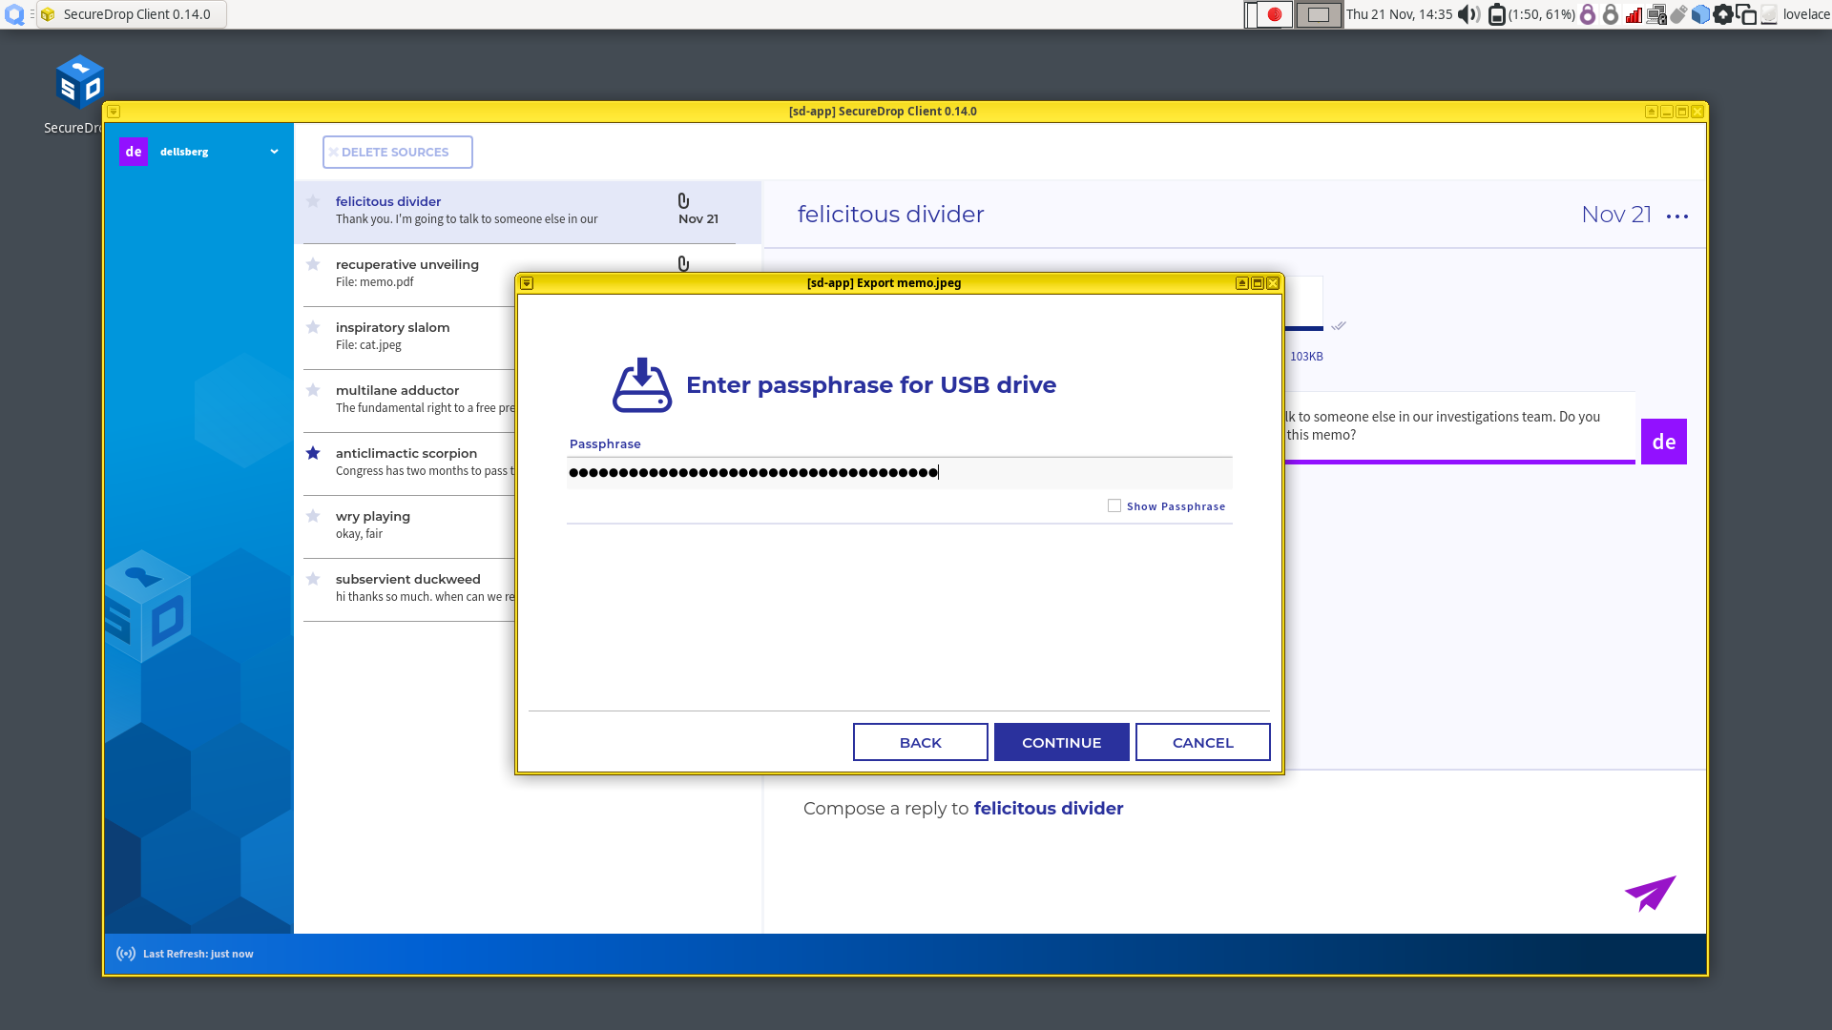Click the send reply paper plane icon
This screenshot has width=1832, height=1030.
click(x=1651, y=893)
